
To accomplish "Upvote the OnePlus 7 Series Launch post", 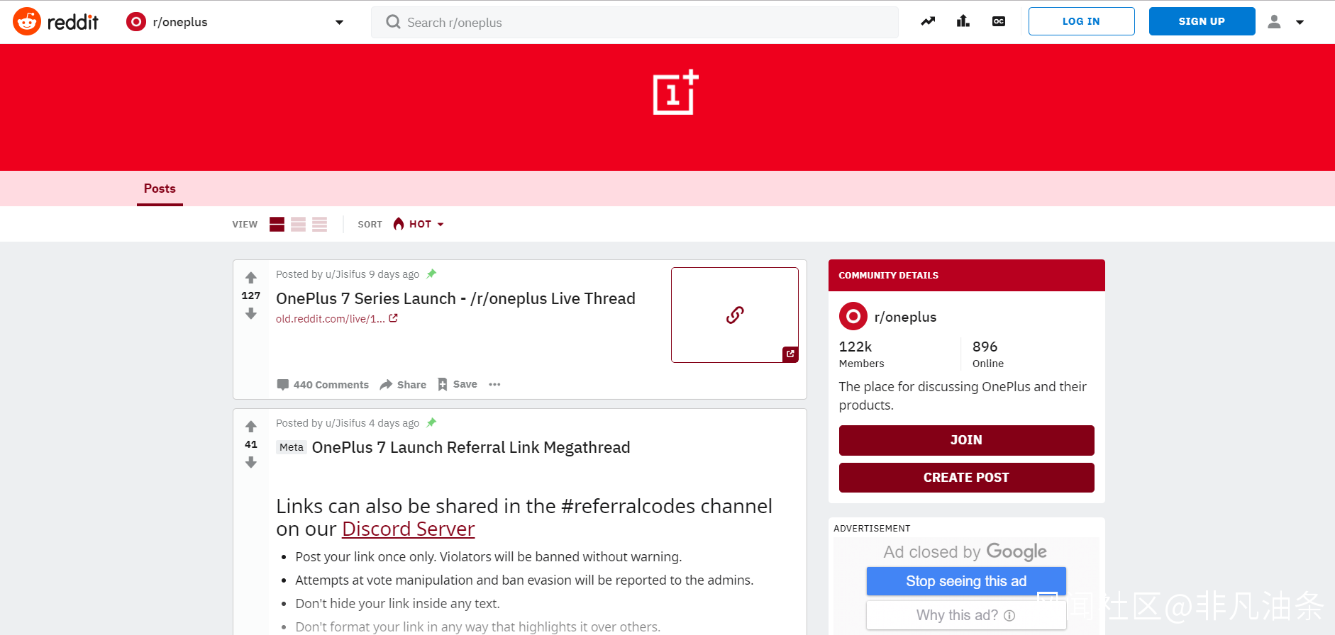I will (251, 278).
